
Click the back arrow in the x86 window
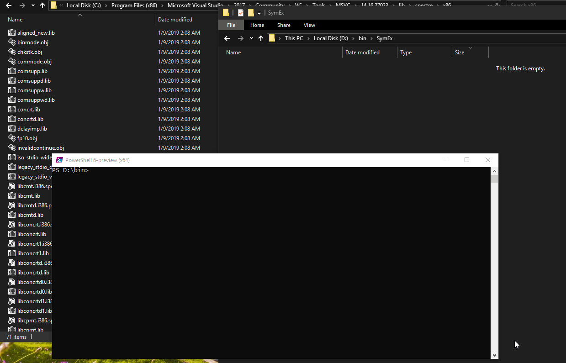[x=8, y=5]
